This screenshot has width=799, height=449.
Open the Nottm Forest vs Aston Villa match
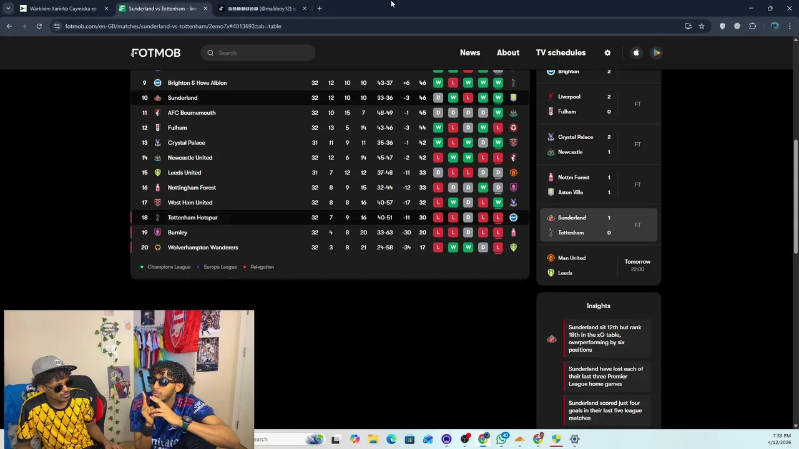(599, 185)
